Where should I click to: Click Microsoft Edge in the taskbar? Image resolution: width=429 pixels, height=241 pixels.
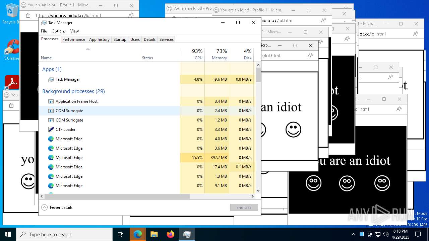[x=138, y=234]
